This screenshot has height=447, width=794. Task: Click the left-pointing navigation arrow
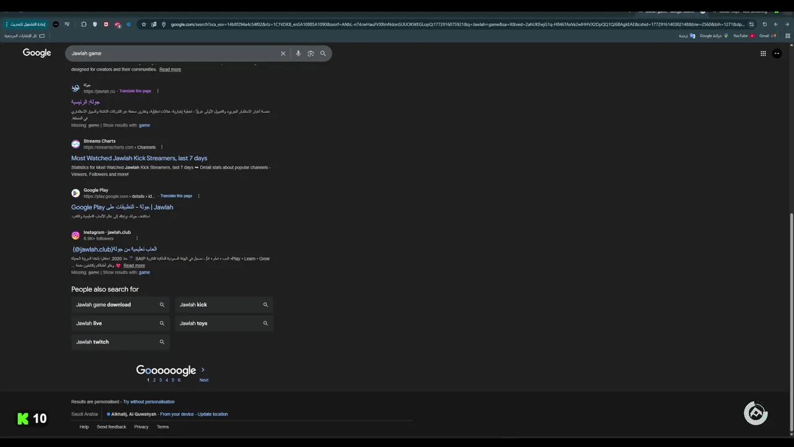tap(776, 24)
